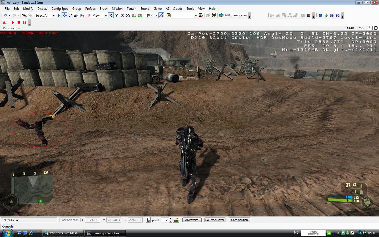Image resolution: width=379 pixels, height=237 pixels.
Task: Toggle the X axis constraint
Action: pos(111,15)
